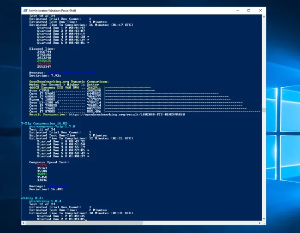Click the green value 2925625

(x=44, y=60)
